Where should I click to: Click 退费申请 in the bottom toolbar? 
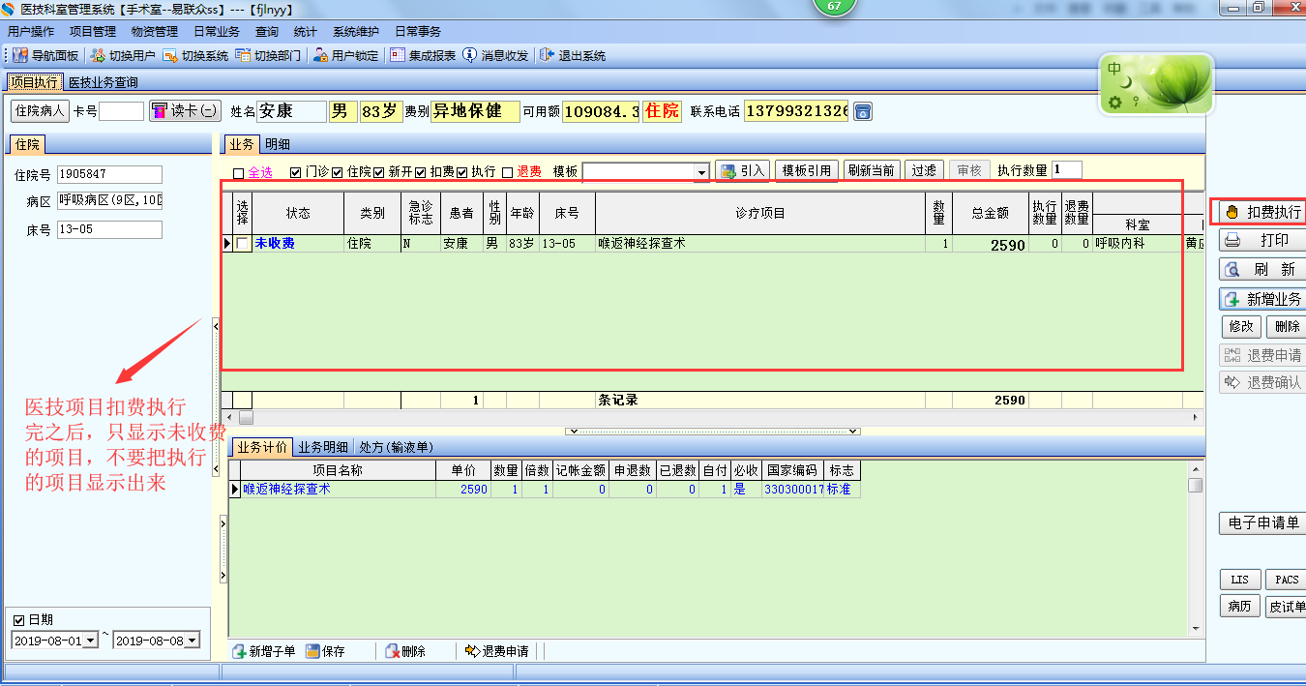pyautogui.click(x=496, y=651)
